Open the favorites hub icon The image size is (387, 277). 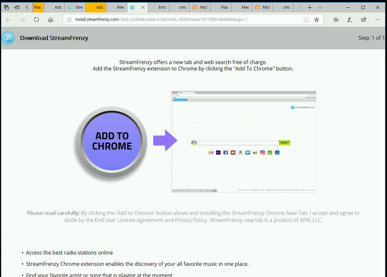(x=336, y=20)
